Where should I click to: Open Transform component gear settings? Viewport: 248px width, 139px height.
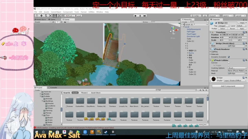coord(246,32)
